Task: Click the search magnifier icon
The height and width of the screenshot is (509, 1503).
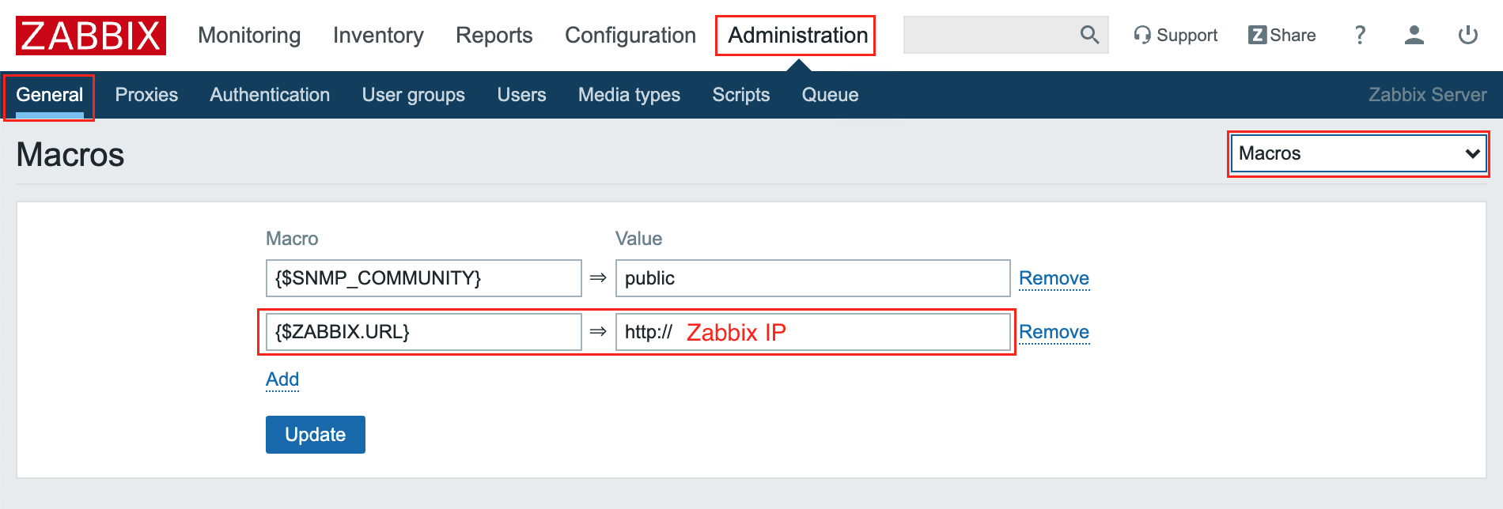Action: pos(1089,35)
